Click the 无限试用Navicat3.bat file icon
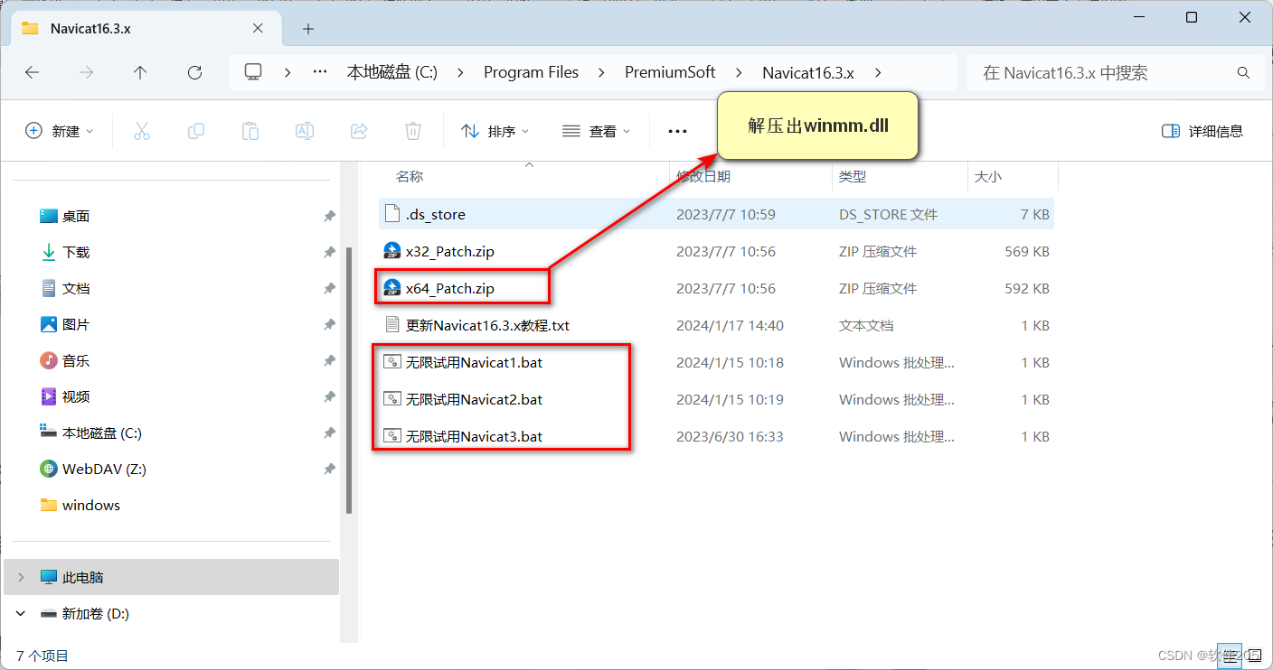 (392, 436)
